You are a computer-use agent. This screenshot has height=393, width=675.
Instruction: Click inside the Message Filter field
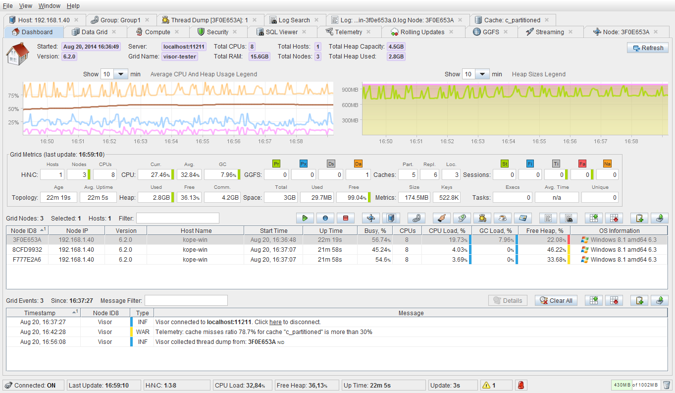point(186,300)
